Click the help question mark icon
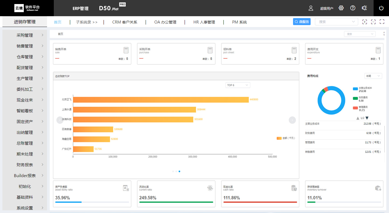Image resolution: width=389 pixels, height=213 pixels. [353, 8]
